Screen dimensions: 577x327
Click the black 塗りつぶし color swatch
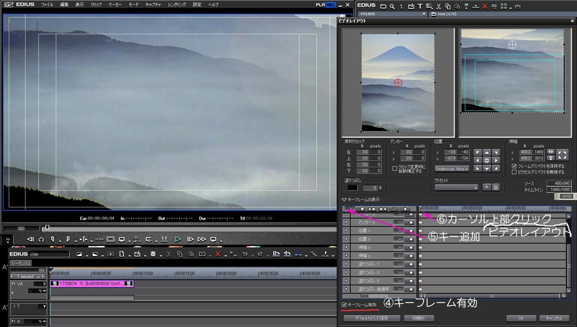click(352, 187)
